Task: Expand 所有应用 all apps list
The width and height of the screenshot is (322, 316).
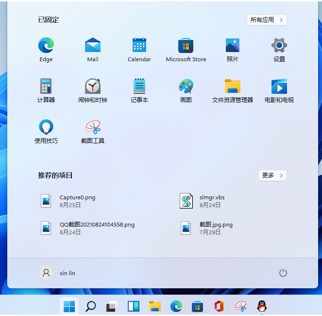Action: coord(267,20)
